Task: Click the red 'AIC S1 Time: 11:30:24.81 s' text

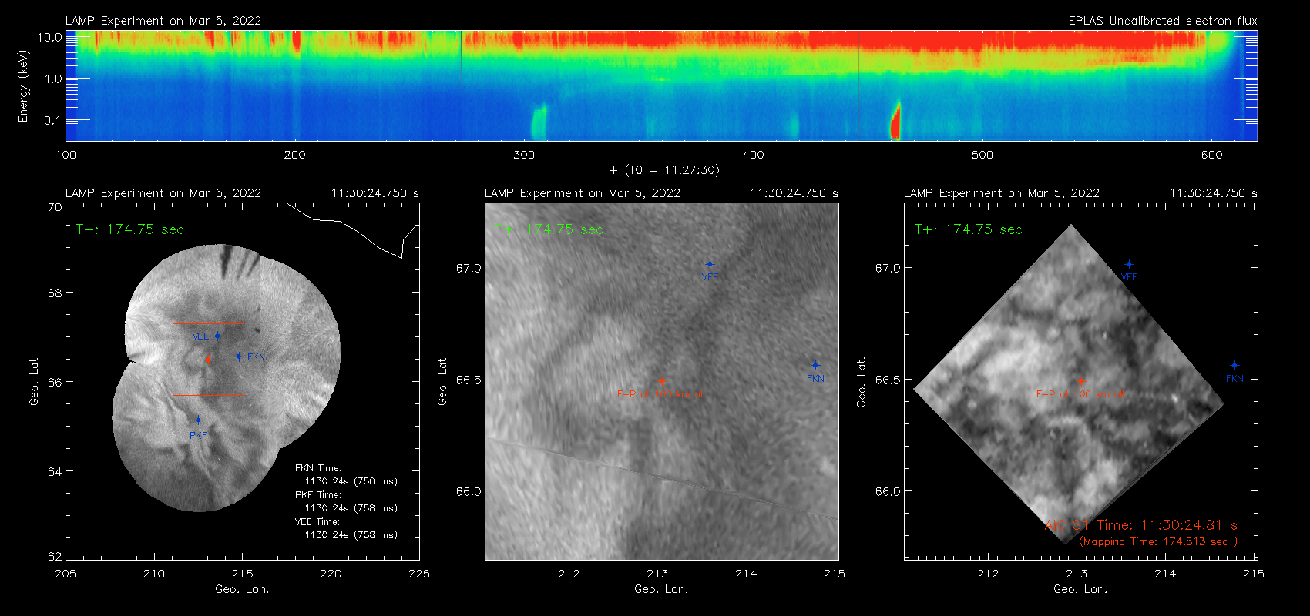Action: [x=1141, y=525]
